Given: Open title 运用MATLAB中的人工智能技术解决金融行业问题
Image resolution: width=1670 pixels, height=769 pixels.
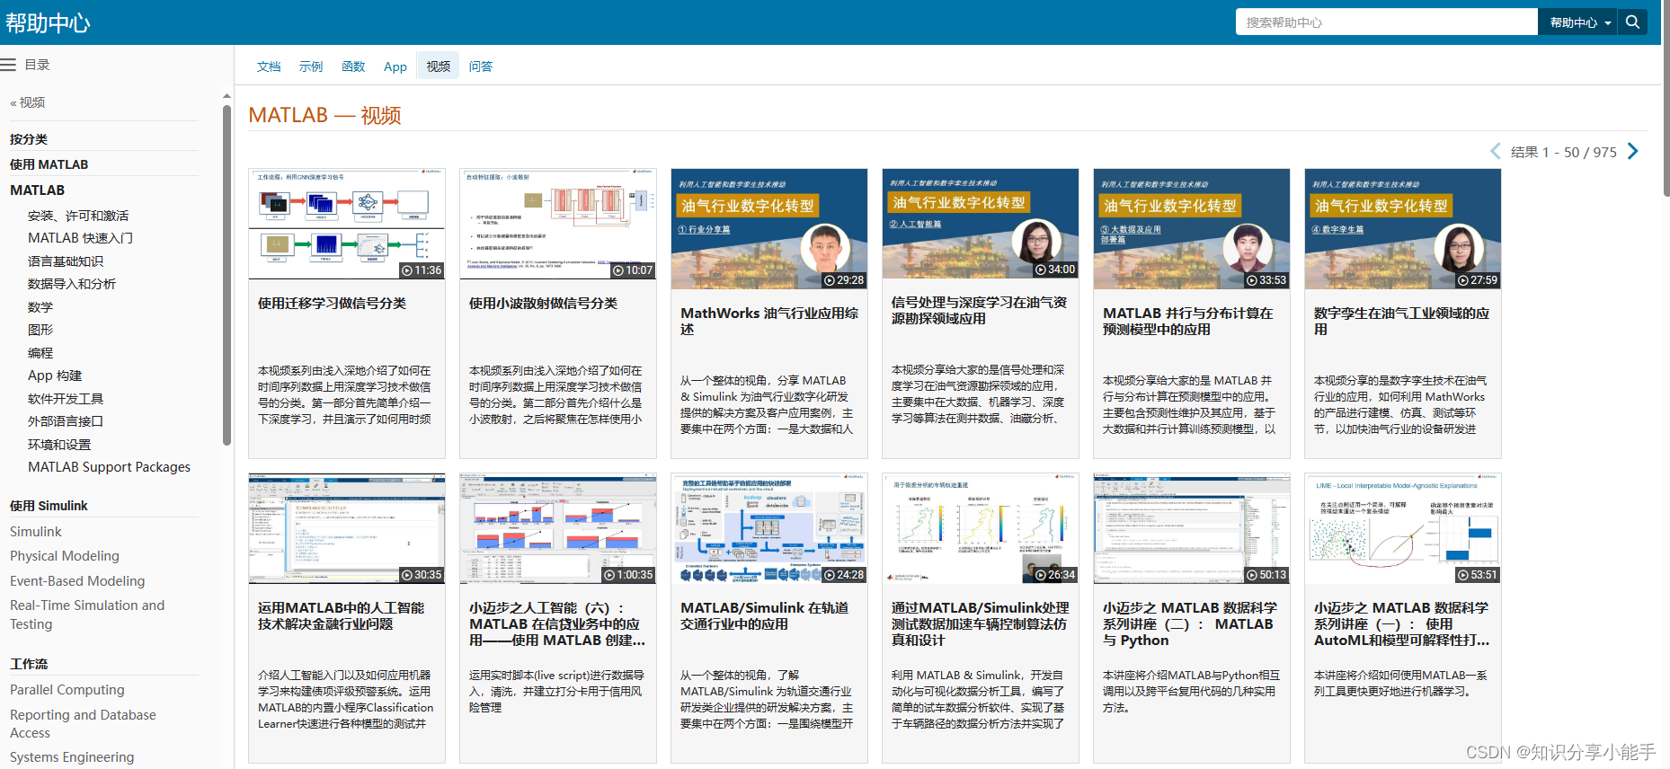Looking at the screenshot, I should click(x=341, y=616).
